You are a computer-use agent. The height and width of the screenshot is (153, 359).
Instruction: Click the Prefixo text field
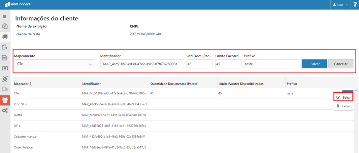tap(271, 64)
